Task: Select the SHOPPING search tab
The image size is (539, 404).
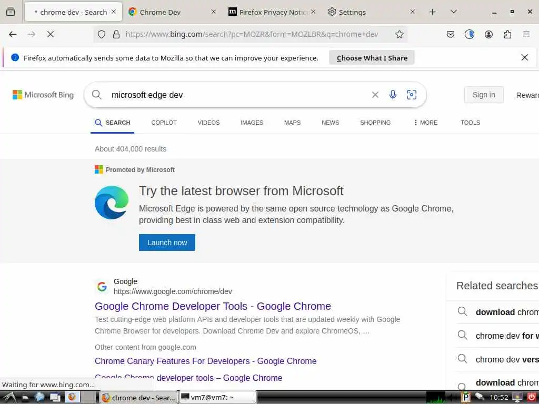Action: tap(375, 123)
